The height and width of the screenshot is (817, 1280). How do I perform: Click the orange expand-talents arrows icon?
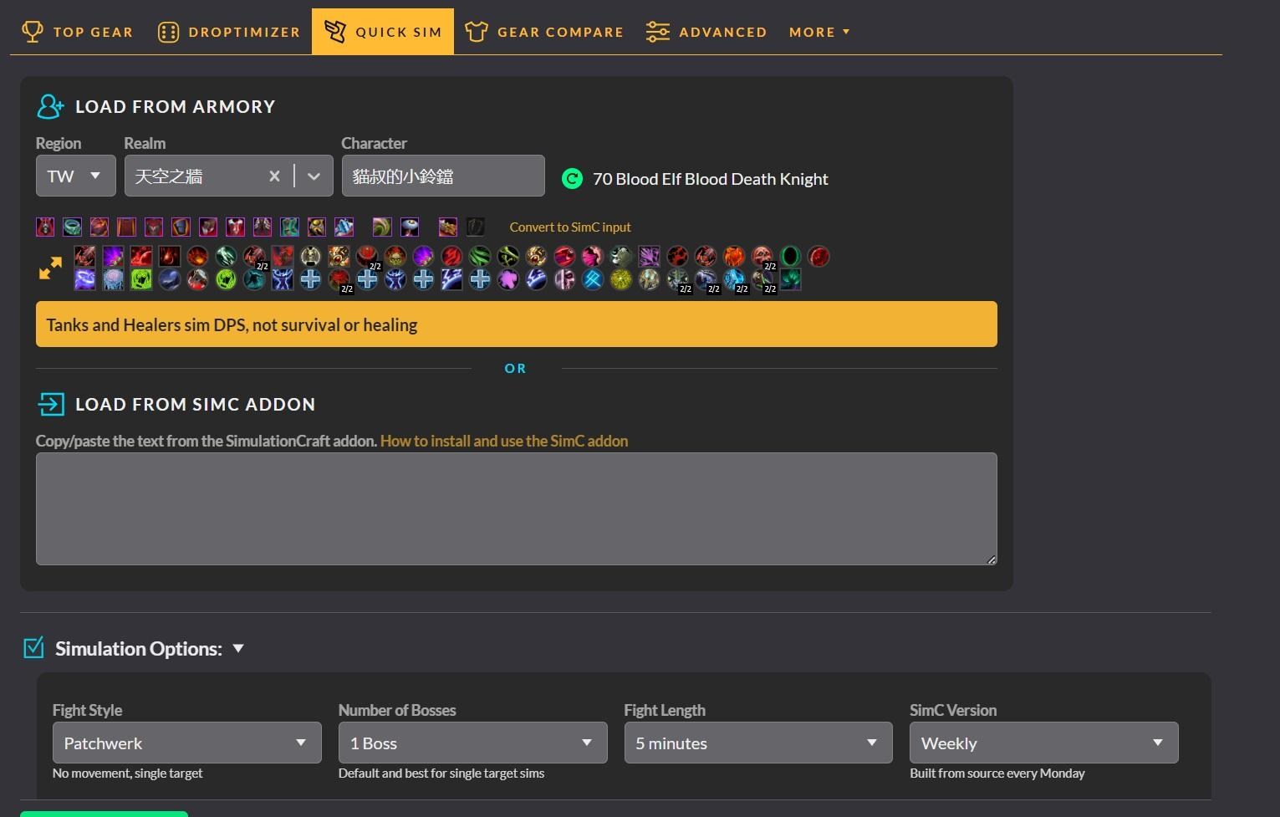[50, 268]
